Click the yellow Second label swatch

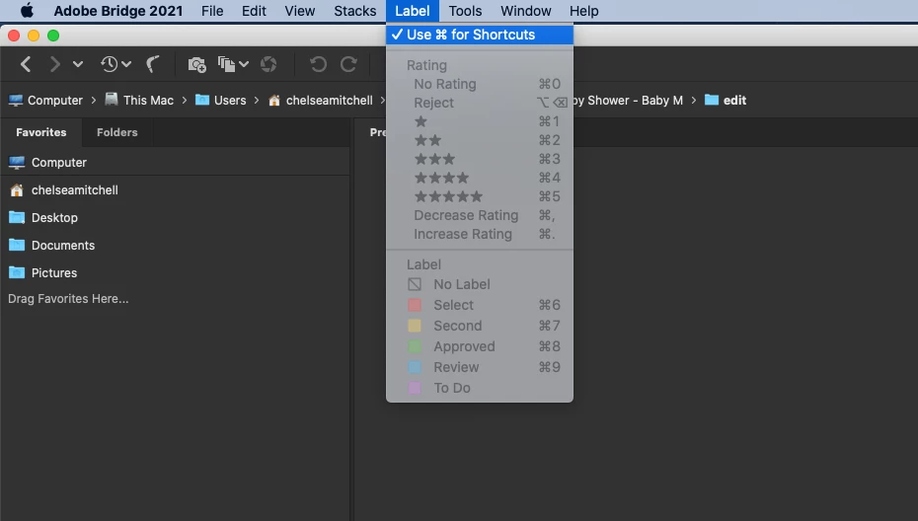click(415, 326)
